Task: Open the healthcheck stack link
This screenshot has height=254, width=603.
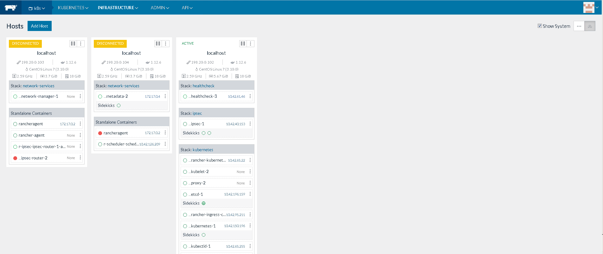Action: click(x=203, y=86)
